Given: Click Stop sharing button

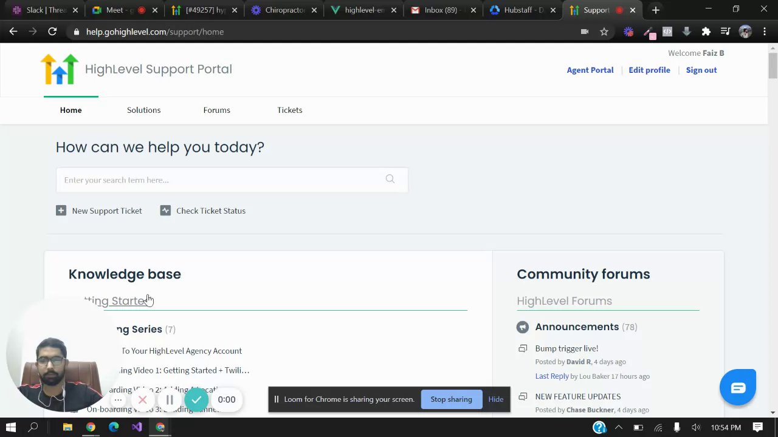Looking at the screenshot, I should [x=451, y=399].
